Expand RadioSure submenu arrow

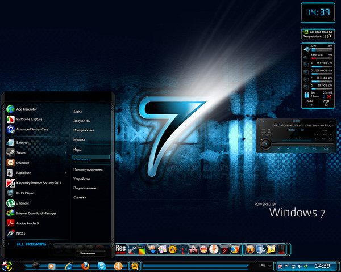click(x=66, y=173)
